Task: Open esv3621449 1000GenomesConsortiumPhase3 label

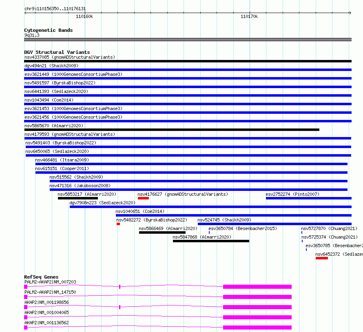Action: [x=73, y=74]
